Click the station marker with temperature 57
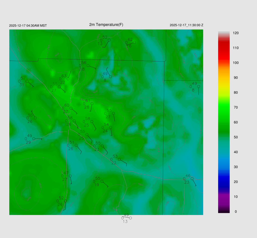The height and width of the screenshot is (238, 257). pyautogui.click(x=27, y=81)
